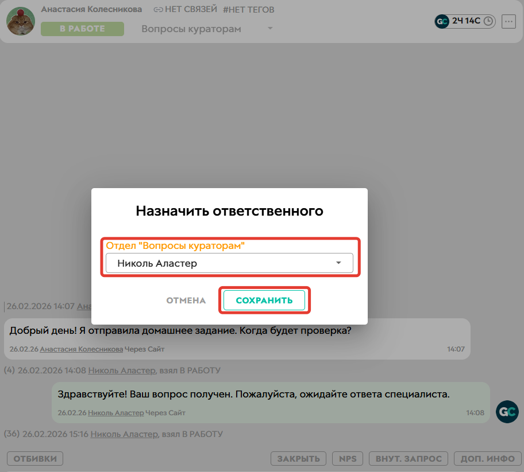Click the reply 'Здравствуйте! Ваш вопрос получен'

pyautogui.click(x=271, y=403)
